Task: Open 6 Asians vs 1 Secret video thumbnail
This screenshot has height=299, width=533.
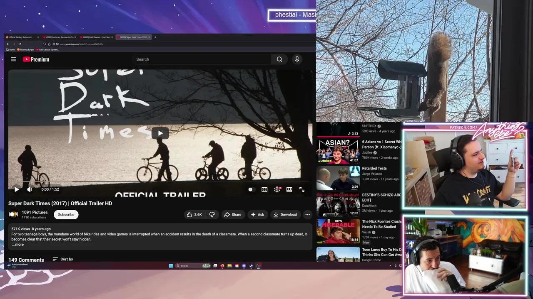Action: pos(338,151)
